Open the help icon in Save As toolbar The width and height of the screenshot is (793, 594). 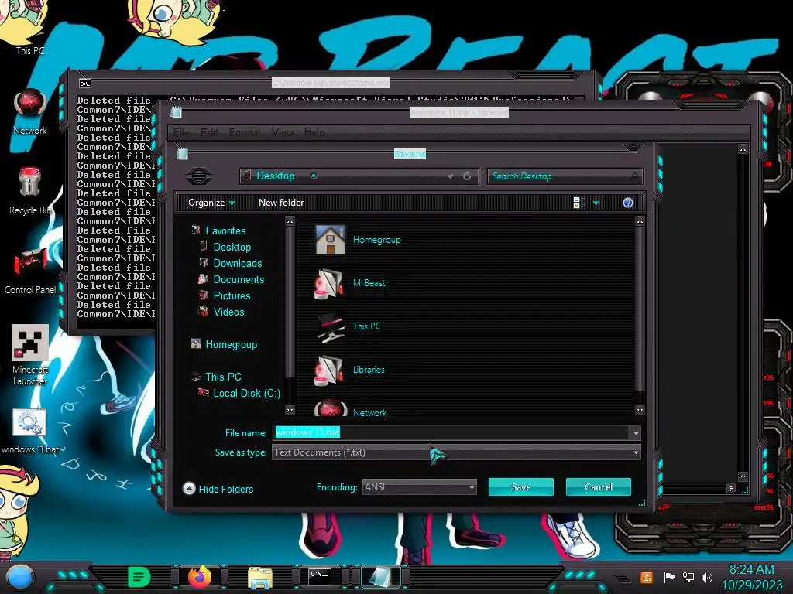click(x=627, y=203)
